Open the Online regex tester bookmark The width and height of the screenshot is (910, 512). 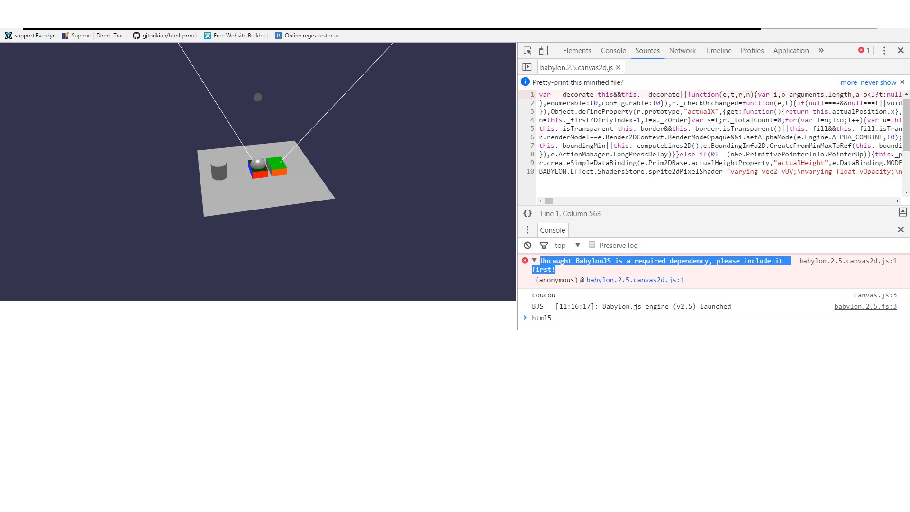[308, 36]
